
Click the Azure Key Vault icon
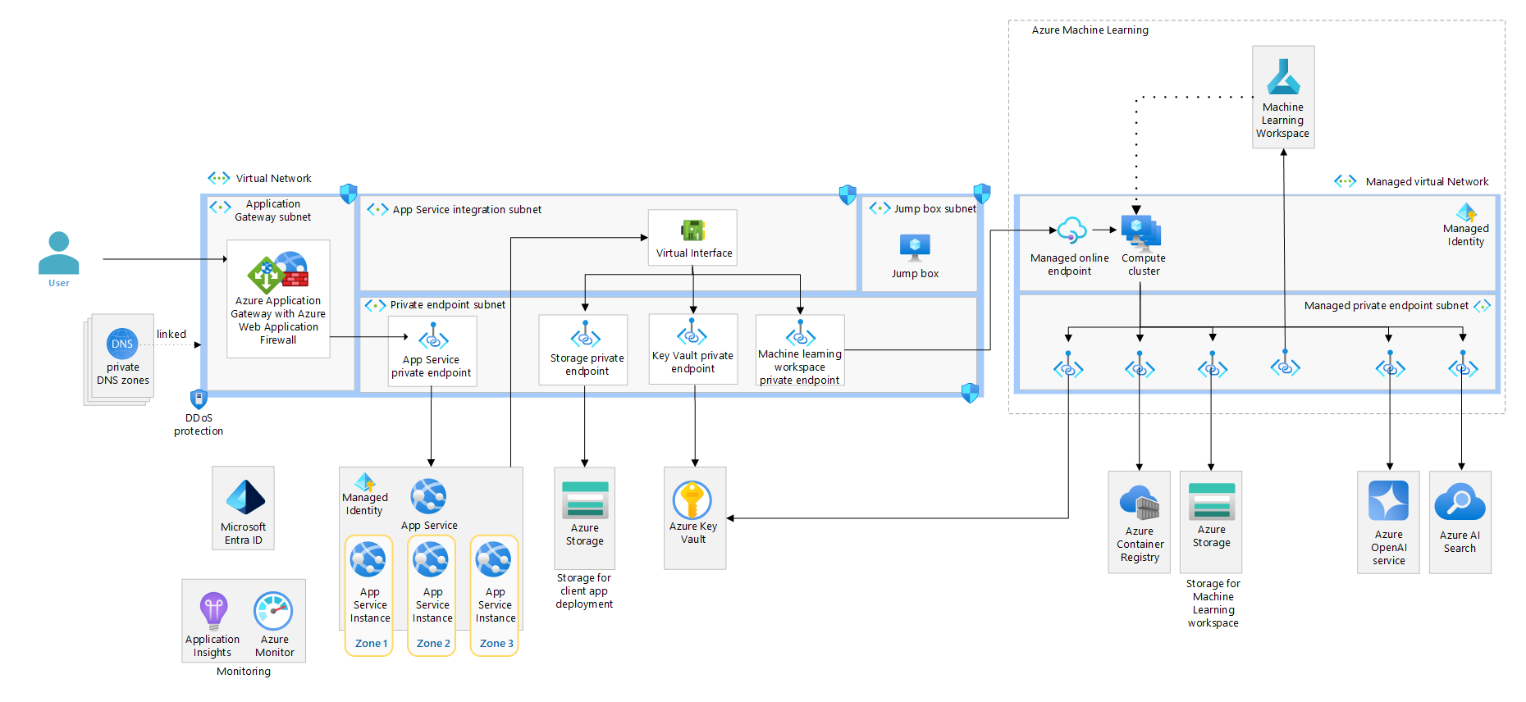point(692,500)
